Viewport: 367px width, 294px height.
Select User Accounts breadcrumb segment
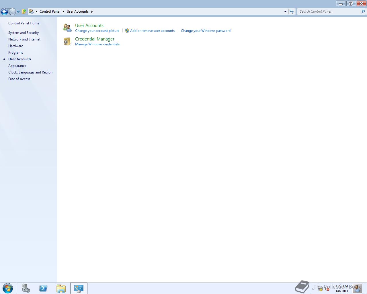78,11
